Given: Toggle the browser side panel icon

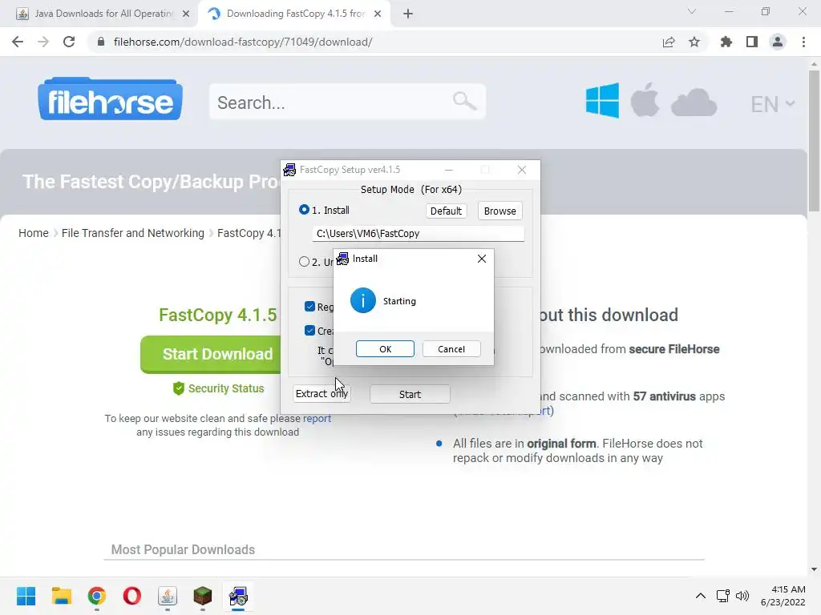Looking at the screenshot, I should tap(752, 42).
